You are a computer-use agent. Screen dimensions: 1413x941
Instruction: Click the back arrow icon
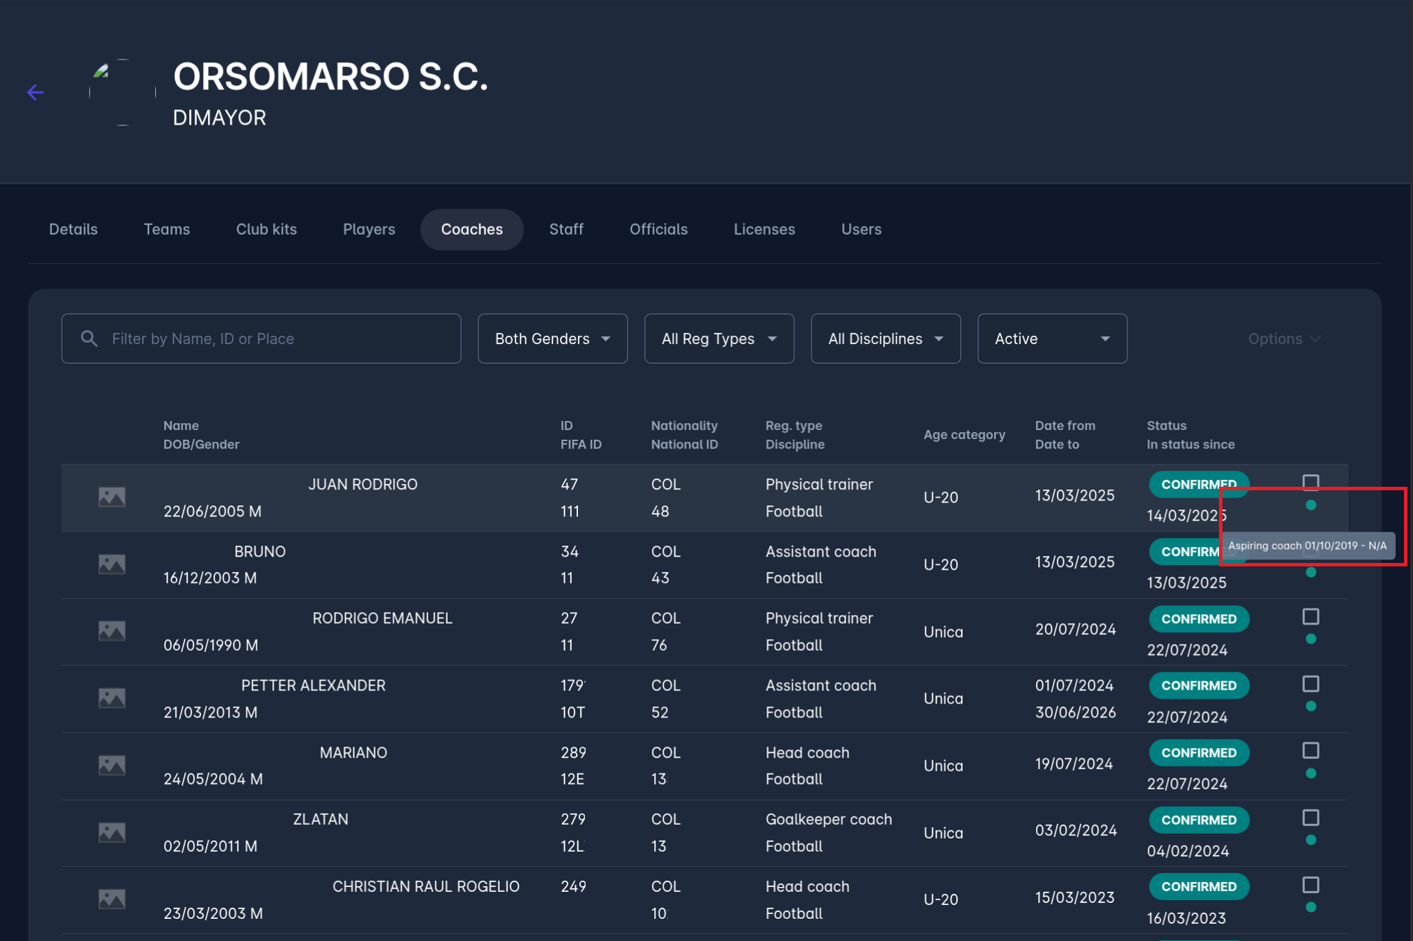35,92
